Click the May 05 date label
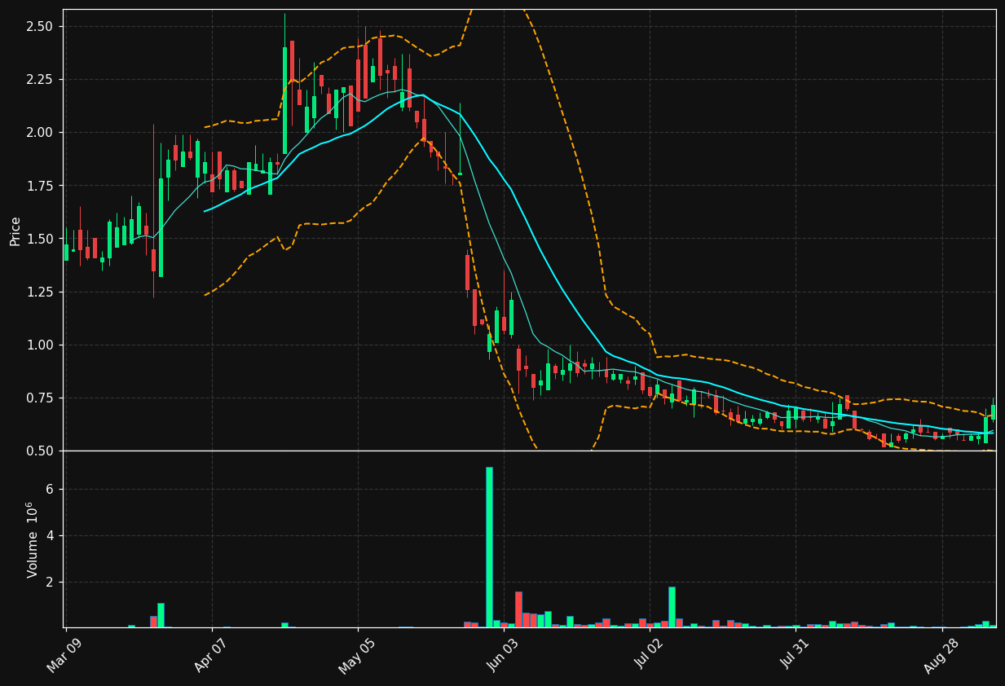The image size is (1005, 686). pos(355,655)
